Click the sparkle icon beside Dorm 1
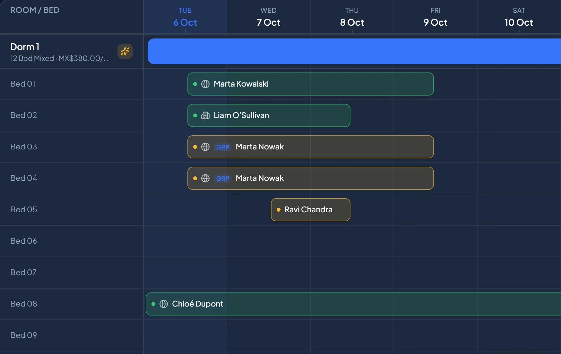This screenshot has width=561, height=354. click(125, 51)
